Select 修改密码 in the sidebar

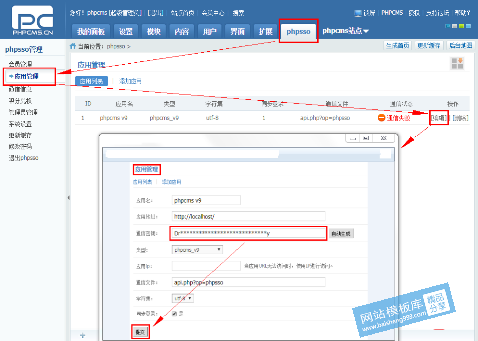[20, 146]
